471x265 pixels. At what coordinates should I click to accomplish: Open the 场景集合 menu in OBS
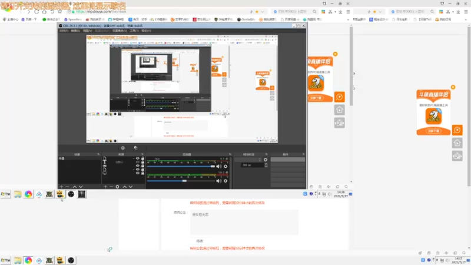pos(120,31)
